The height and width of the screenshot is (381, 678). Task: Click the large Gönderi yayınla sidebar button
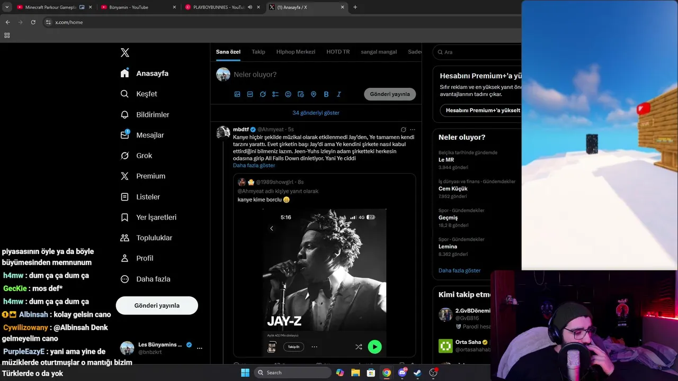157,305
